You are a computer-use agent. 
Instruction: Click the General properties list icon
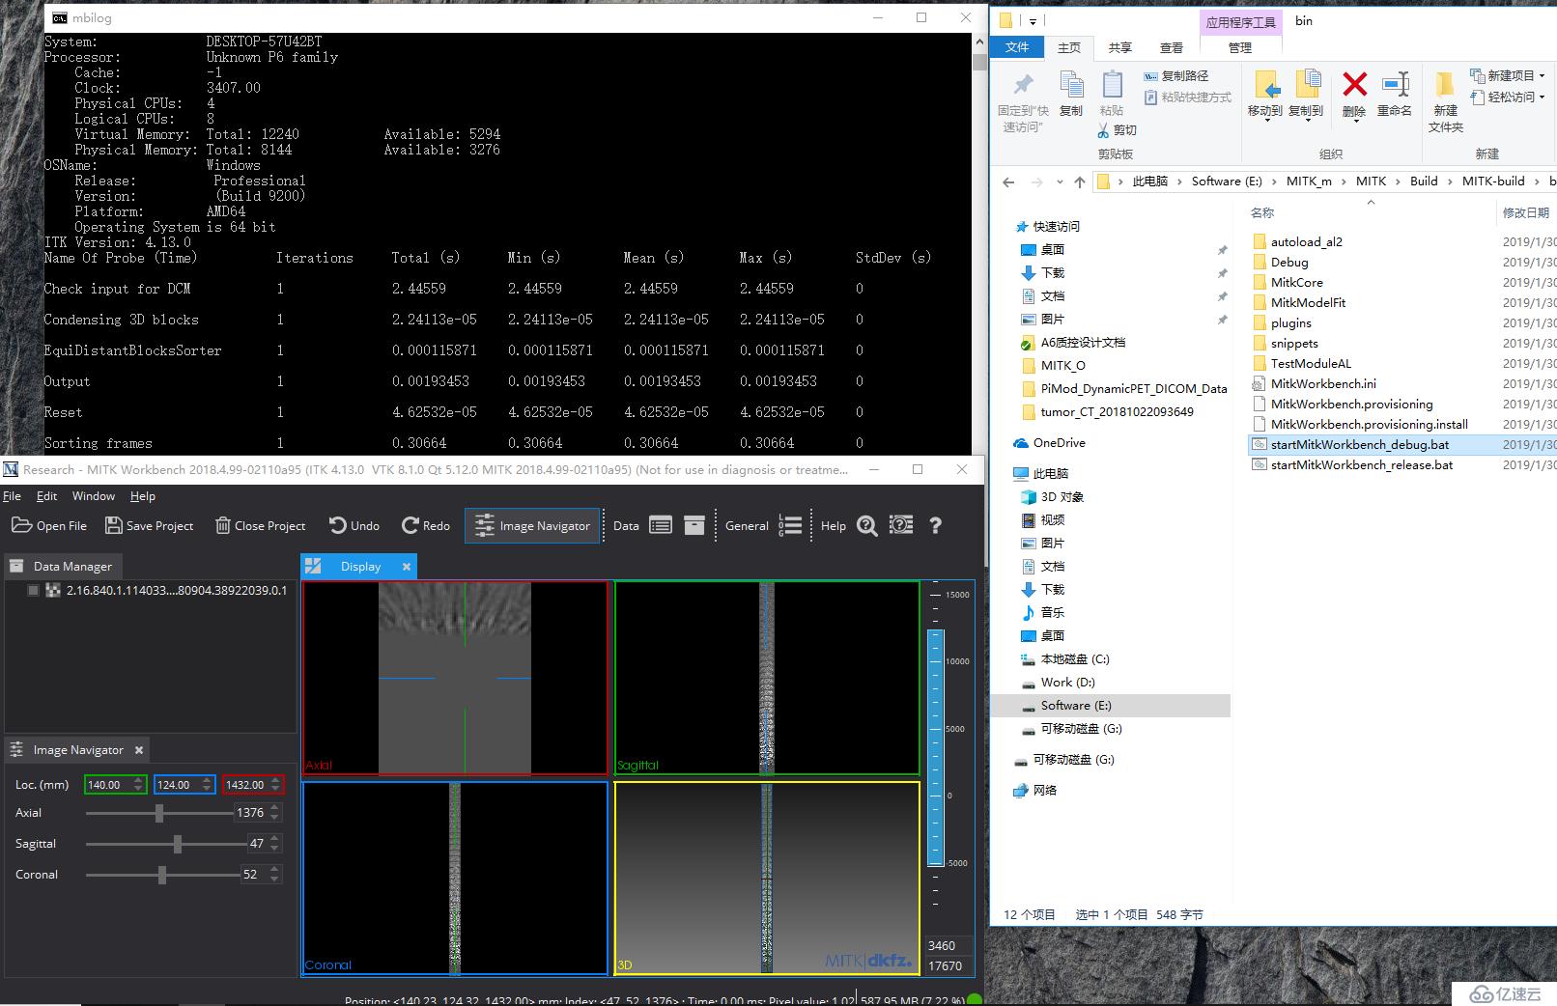791,525
